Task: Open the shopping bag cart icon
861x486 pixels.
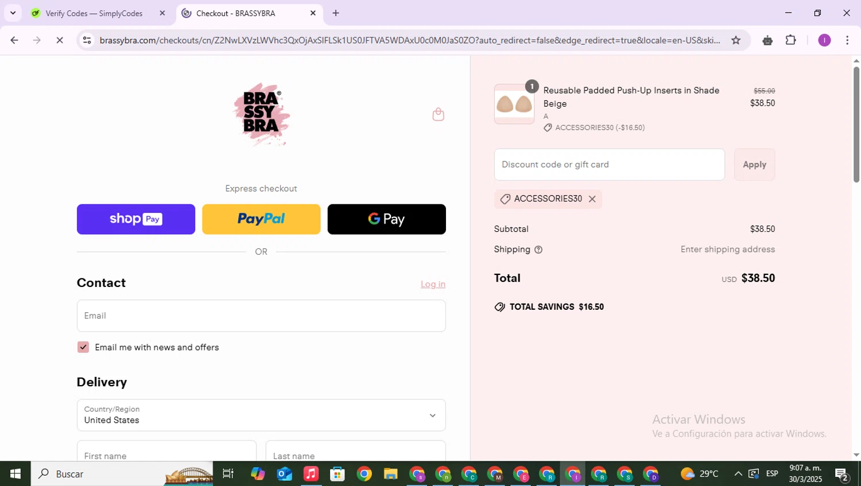Action: 438,114
